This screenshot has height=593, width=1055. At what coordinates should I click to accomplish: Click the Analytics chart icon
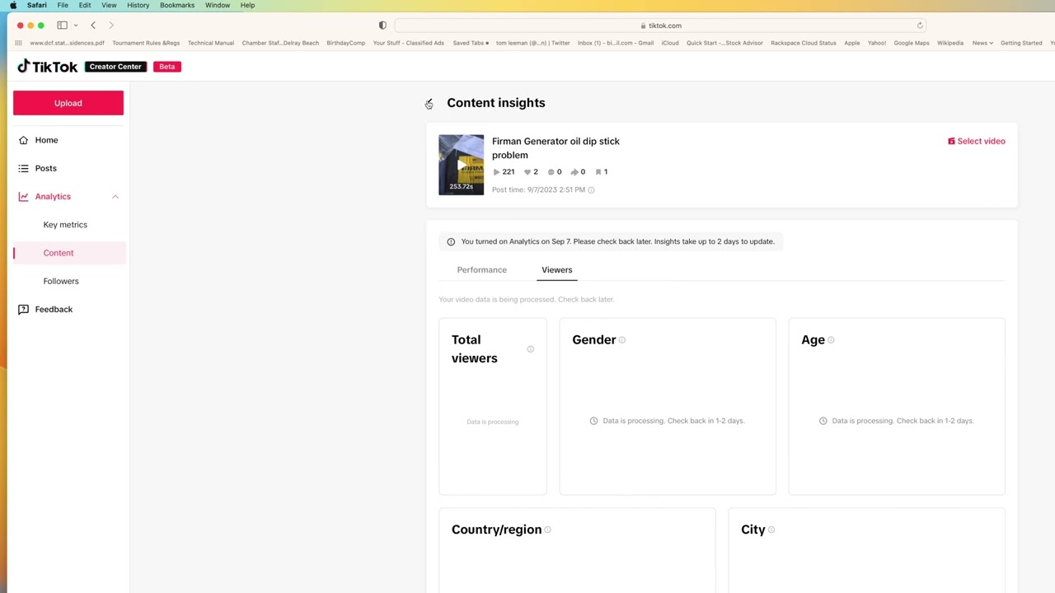coord(23,196)
